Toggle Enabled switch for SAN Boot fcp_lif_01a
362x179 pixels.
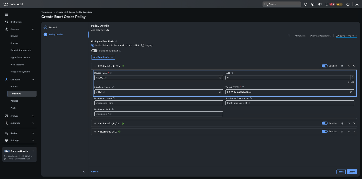pyautogui.click(x=324, y=123)
